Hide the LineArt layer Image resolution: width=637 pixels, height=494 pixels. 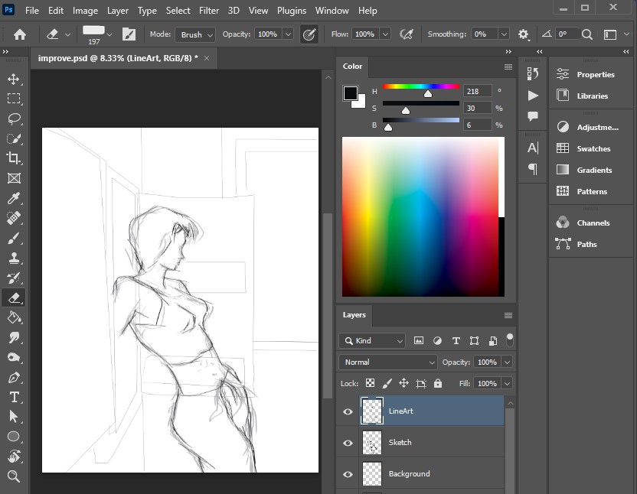(348, 411)
